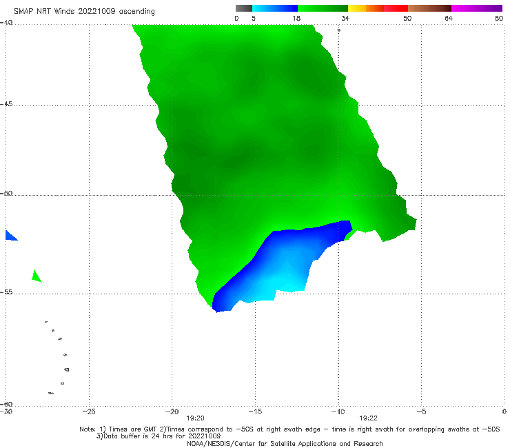This screenshot has width=510, height=448.
Task: Click the longitude axis label '-30'
Action: 6,411
